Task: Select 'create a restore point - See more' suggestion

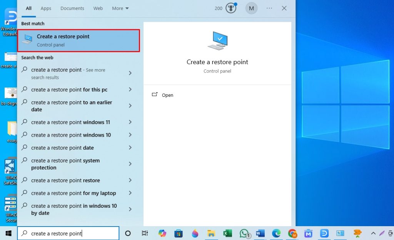Action: point(68,73)
